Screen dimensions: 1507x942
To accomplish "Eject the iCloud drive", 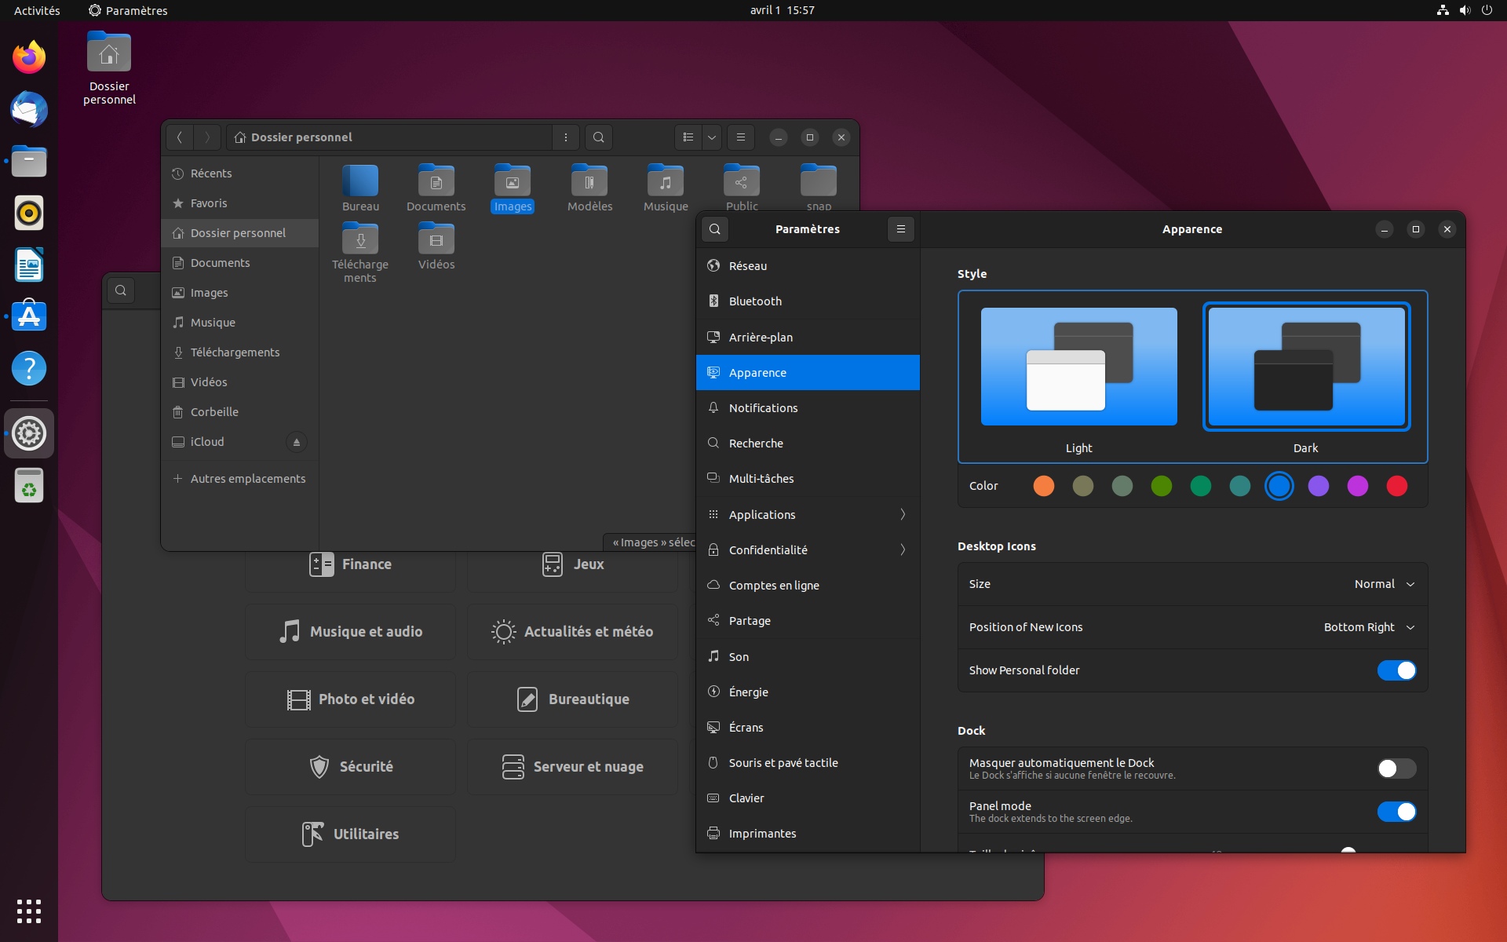I will click(x=296, y=442).
